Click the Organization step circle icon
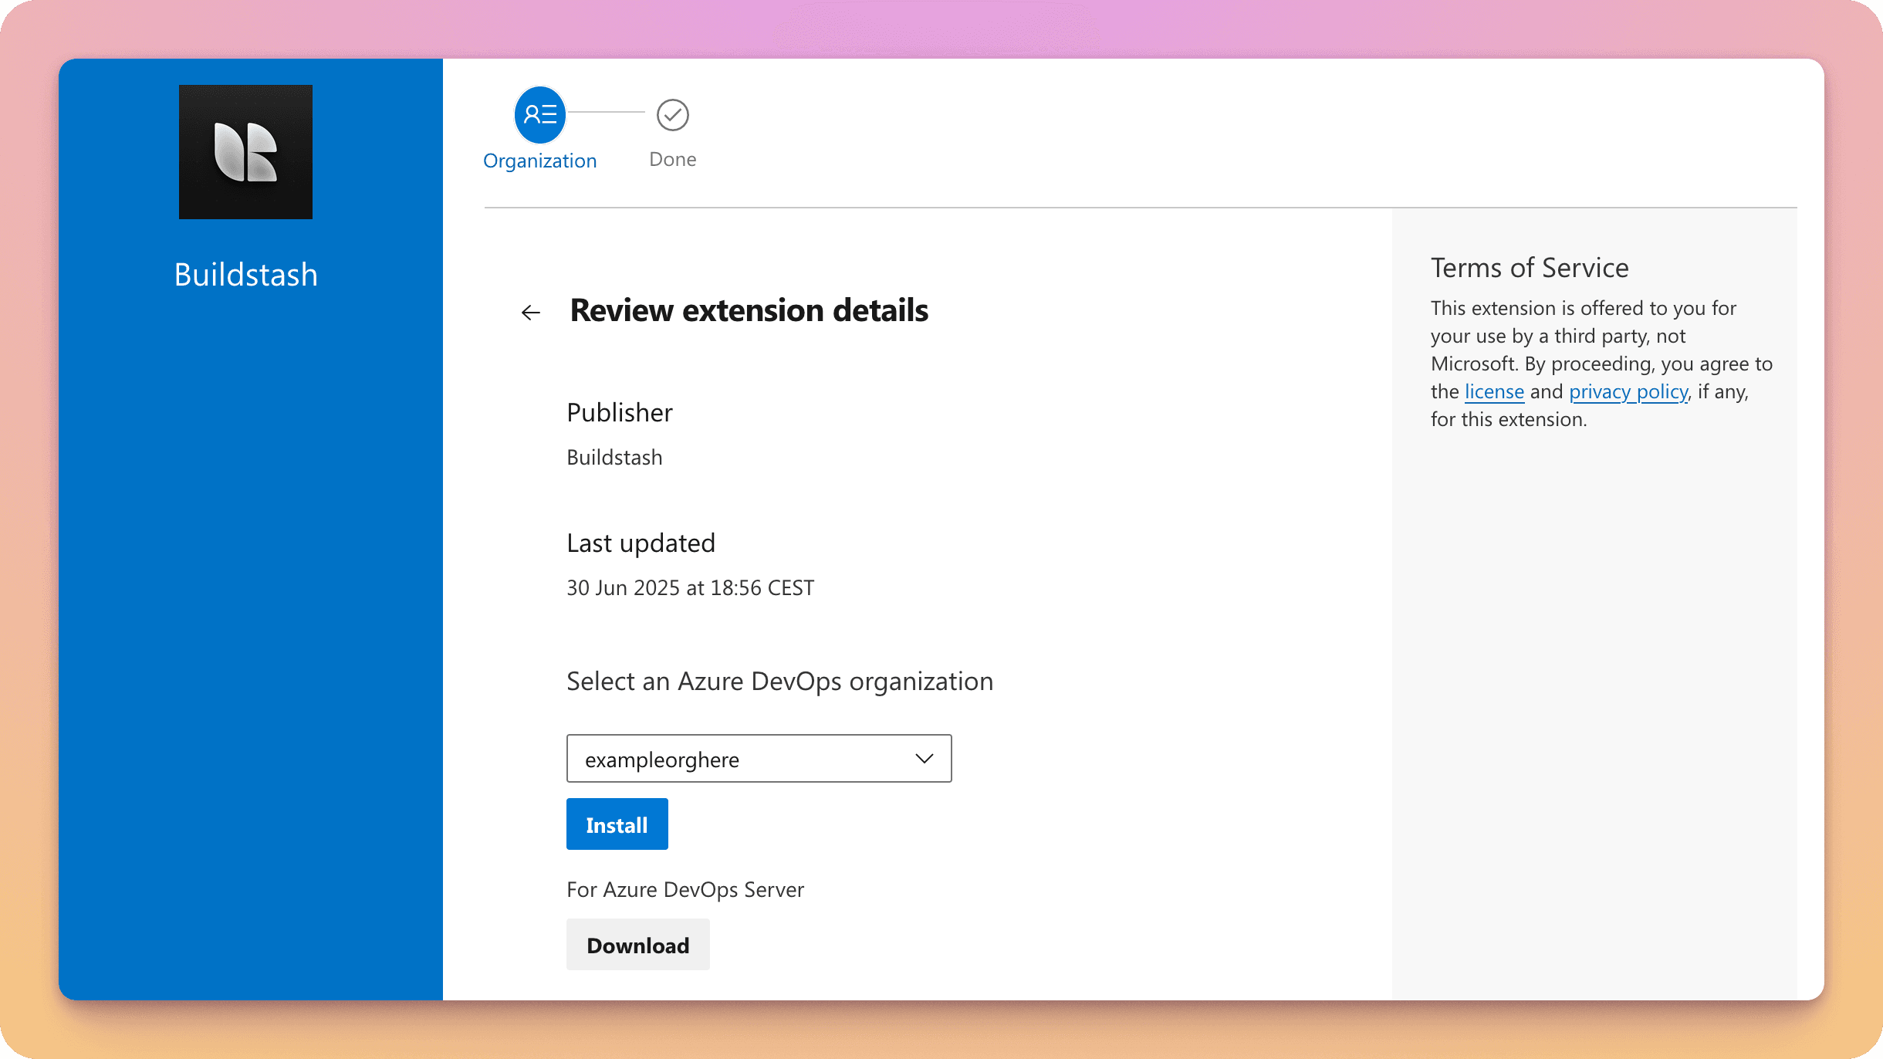 [x=539, y=115]
